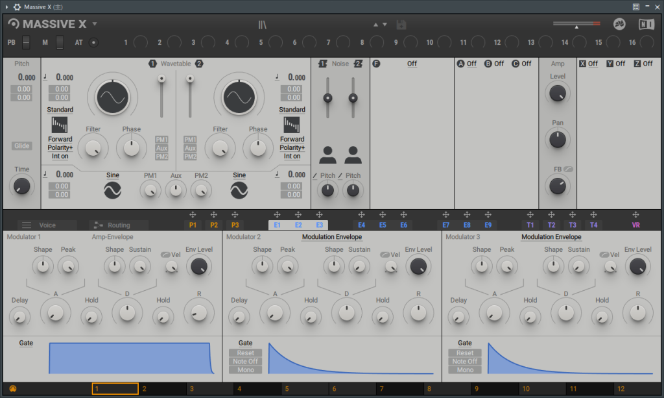Viewport: 664px width, 398px height.
Task: Expand the plugin title bar arrow
Action: tap(6, 6)
